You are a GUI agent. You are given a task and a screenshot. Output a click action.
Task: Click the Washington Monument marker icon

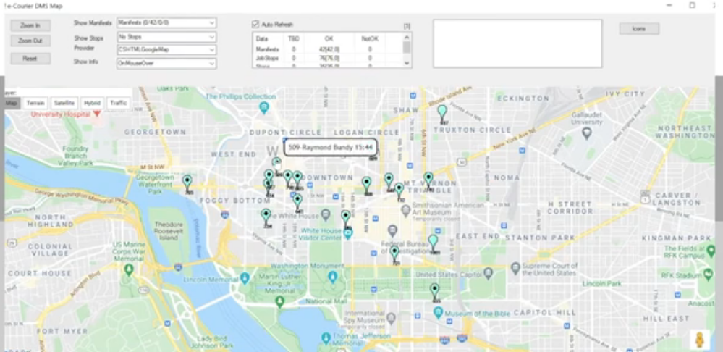[x=333, y=277]
